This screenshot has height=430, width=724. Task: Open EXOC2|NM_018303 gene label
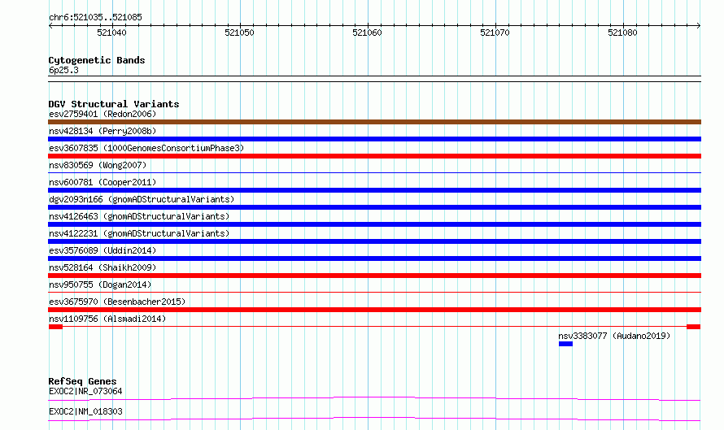[85, 411]
